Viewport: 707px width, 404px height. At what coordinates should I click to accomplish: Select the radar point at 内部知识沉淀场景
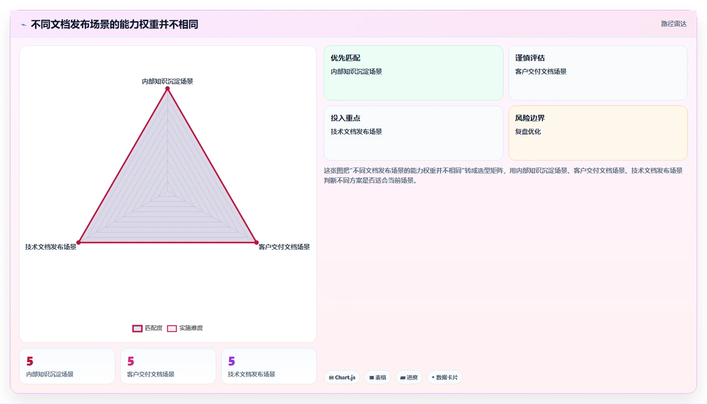168,89
